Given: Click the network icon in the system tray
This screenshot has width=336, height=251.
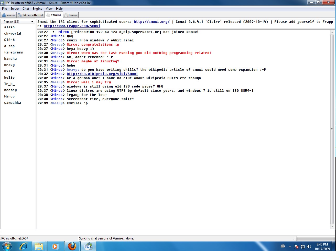Looking at the screenshot, I should point(303,247).
